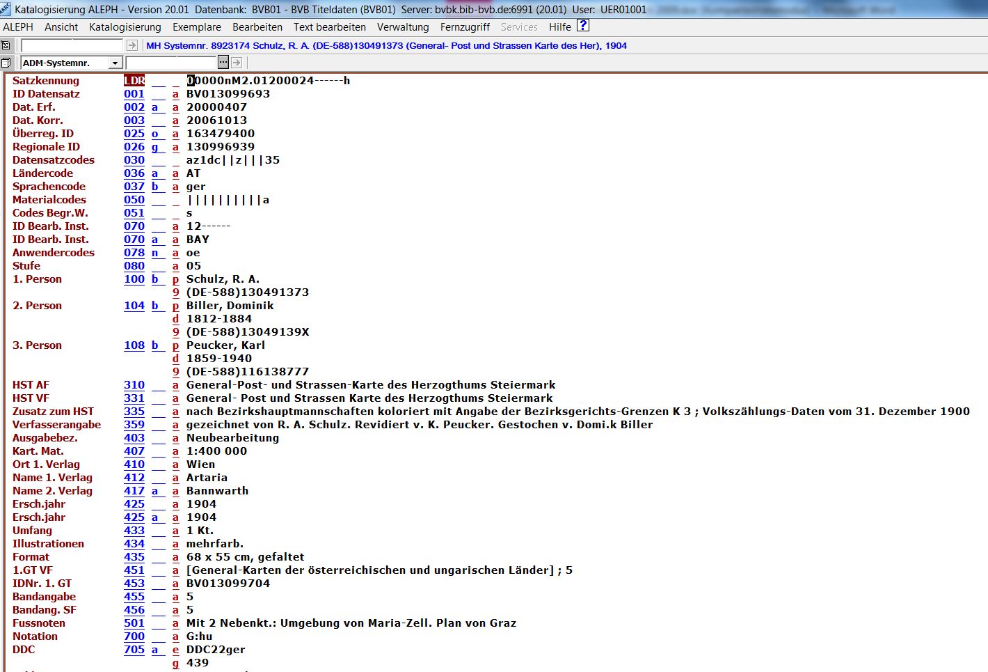Click the publisher value Artaria
This screenshot has height=672, width=988.
[207, 478]
